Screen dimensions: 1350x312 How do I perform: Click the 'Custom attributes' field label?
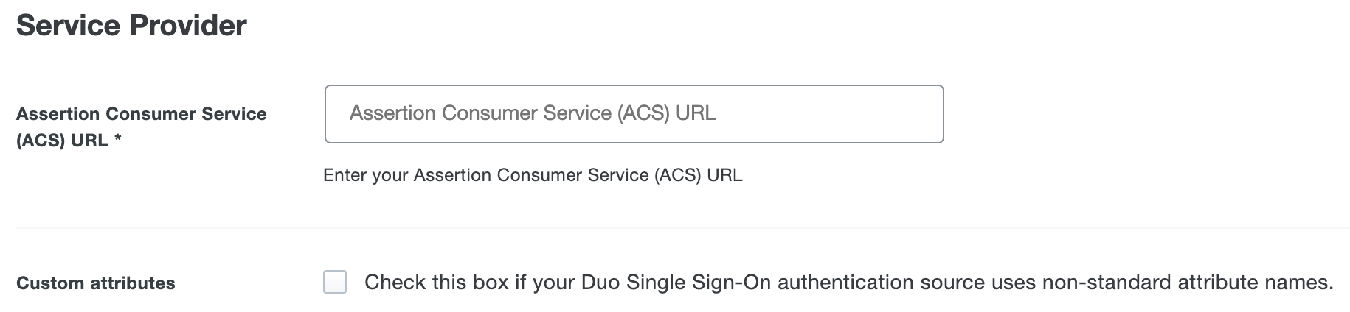[96, 283]
